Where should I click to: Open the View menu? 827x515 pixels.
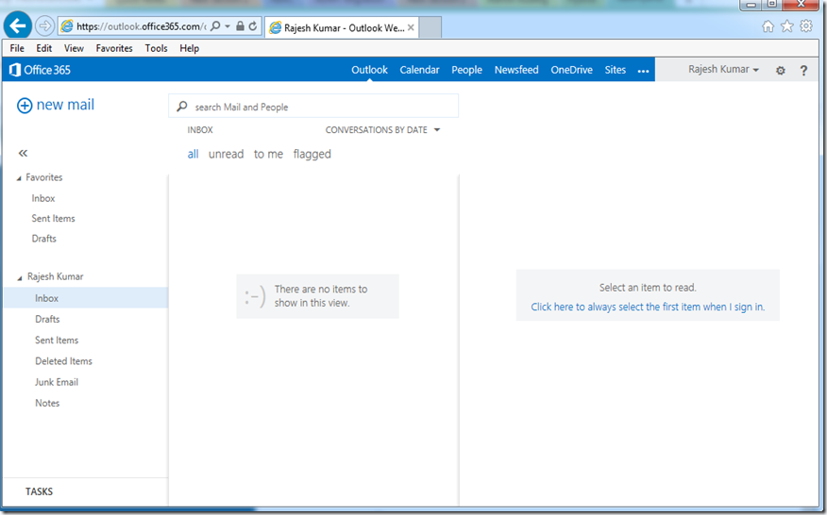(74, 48)
